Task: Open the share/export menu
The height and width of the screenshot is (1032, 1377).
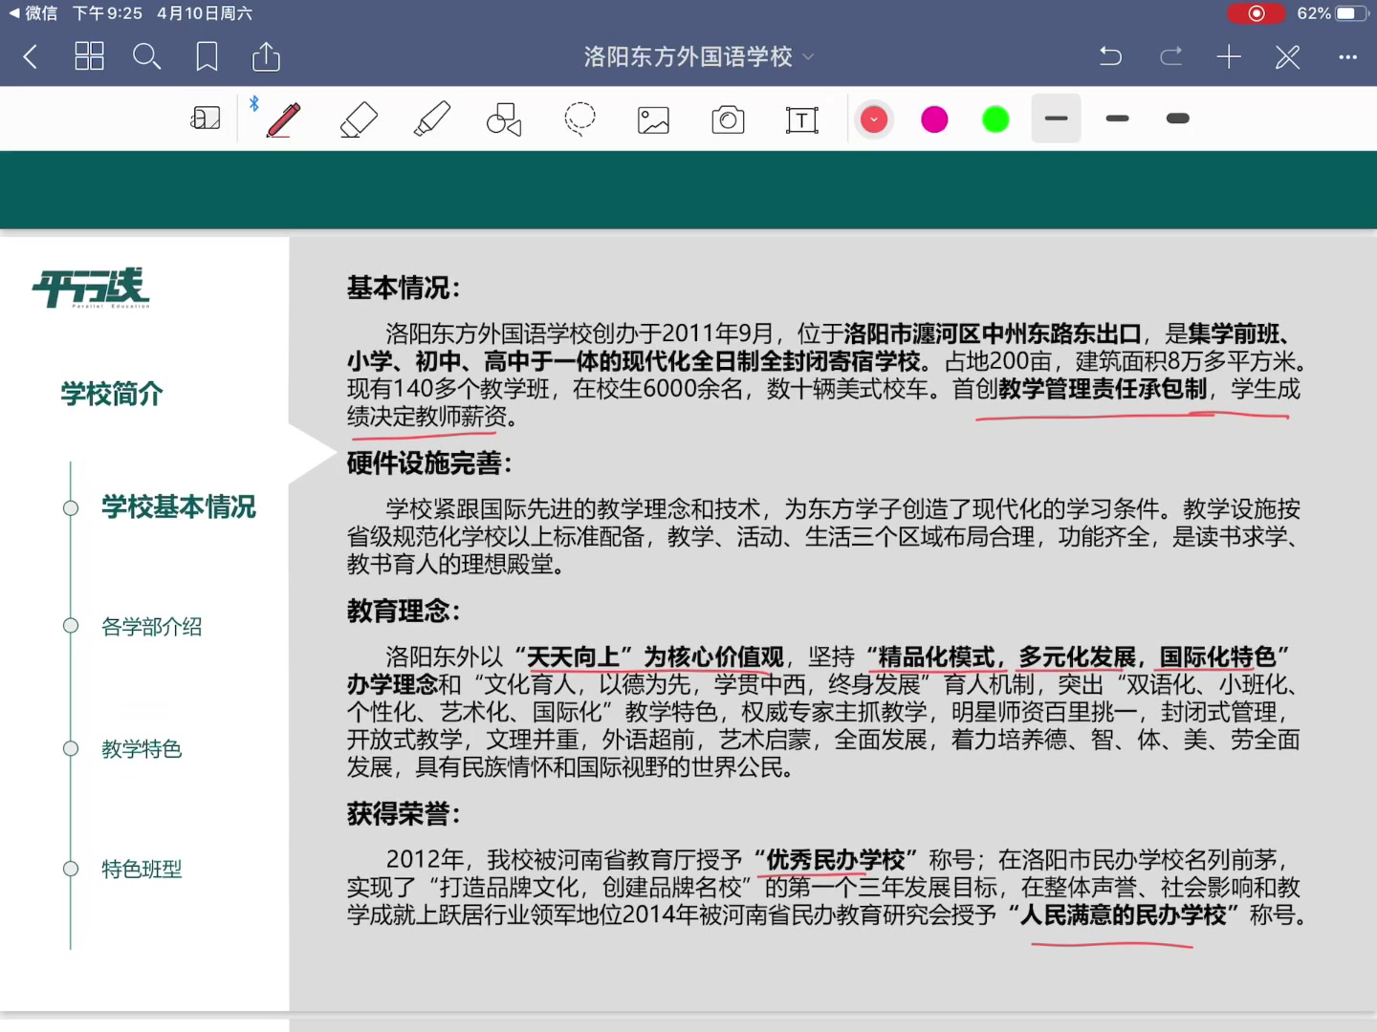Action: point(266,56)
